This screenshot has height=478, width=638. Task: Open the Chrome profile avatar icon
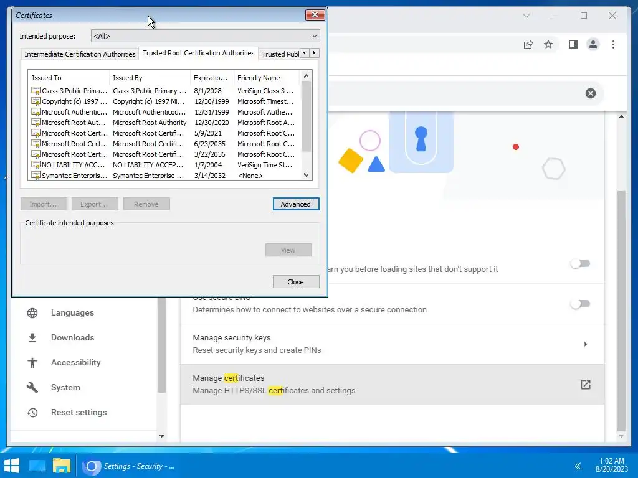point(593,44)
